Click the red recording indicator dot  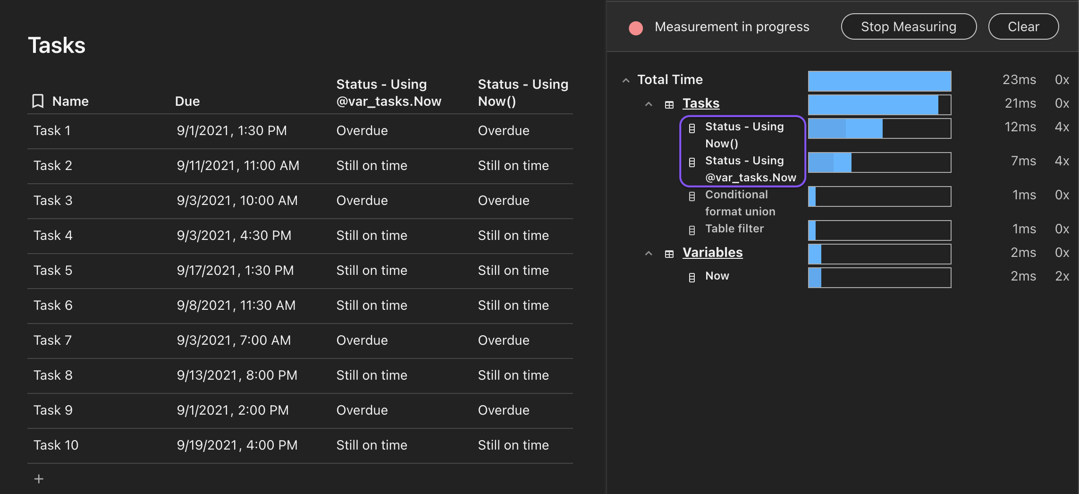[x=636, y=28]
